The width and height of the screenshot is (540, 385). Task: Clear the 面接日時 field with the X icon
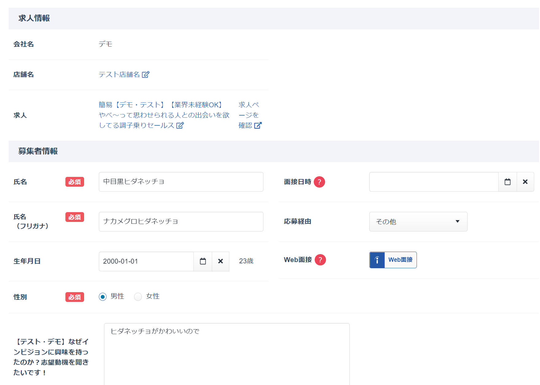525,182
